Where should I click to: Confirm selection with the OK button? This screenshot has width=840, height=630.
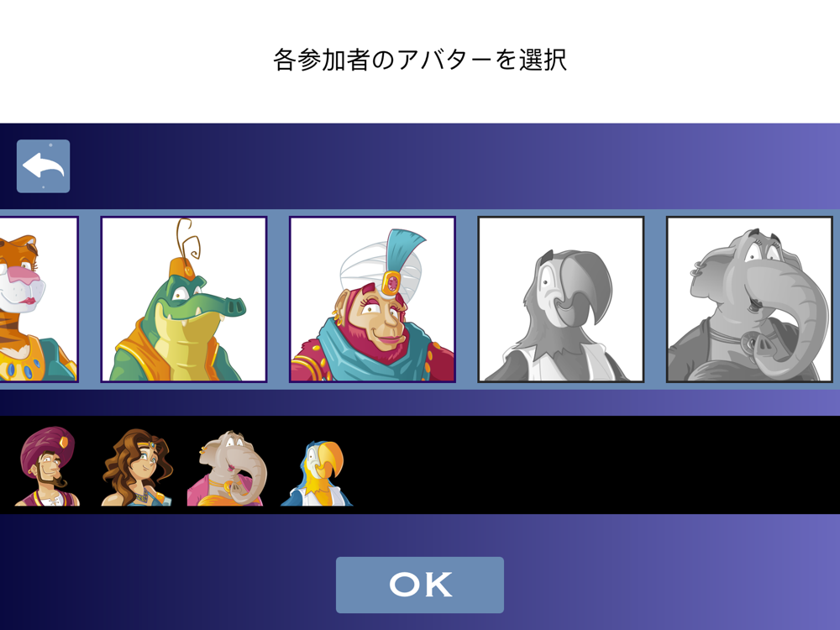point(420,585)
